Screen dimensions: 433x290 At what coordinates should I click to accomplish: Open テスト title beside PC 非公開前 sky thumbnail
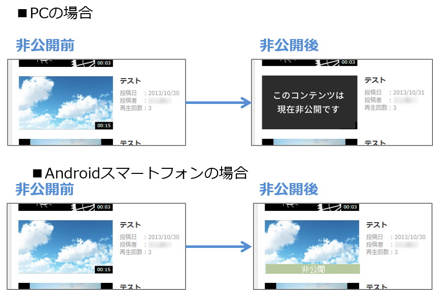point(130,81)
